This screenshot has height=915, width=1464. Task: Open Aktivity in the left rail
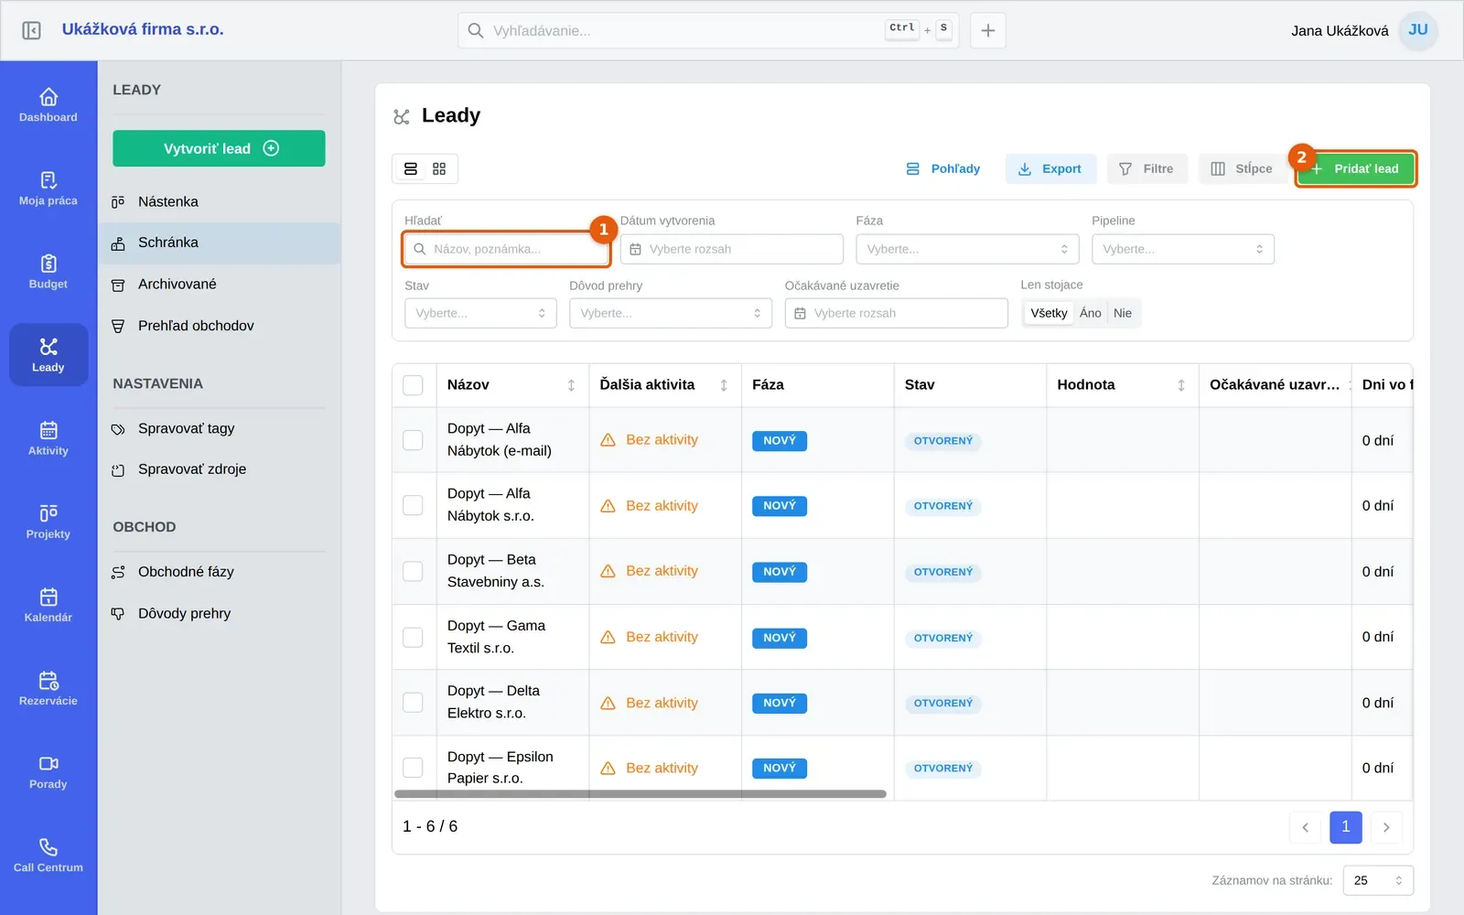pyautogui.click(x=48, y=437)
